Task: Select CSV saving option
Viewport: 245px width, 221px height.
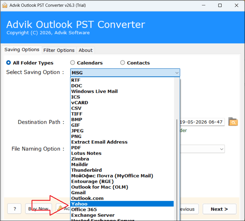Action: click(122, 108)
